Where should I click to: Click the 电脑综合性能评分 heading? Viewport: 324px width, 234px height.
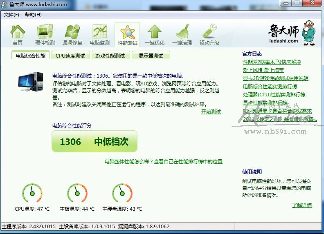72,126
